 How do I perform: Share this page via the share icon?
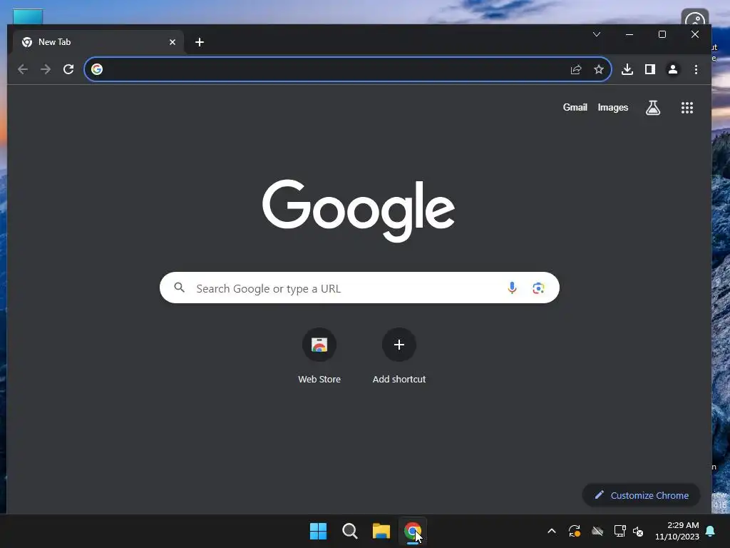pyautogui.click(x=576, y=69)
